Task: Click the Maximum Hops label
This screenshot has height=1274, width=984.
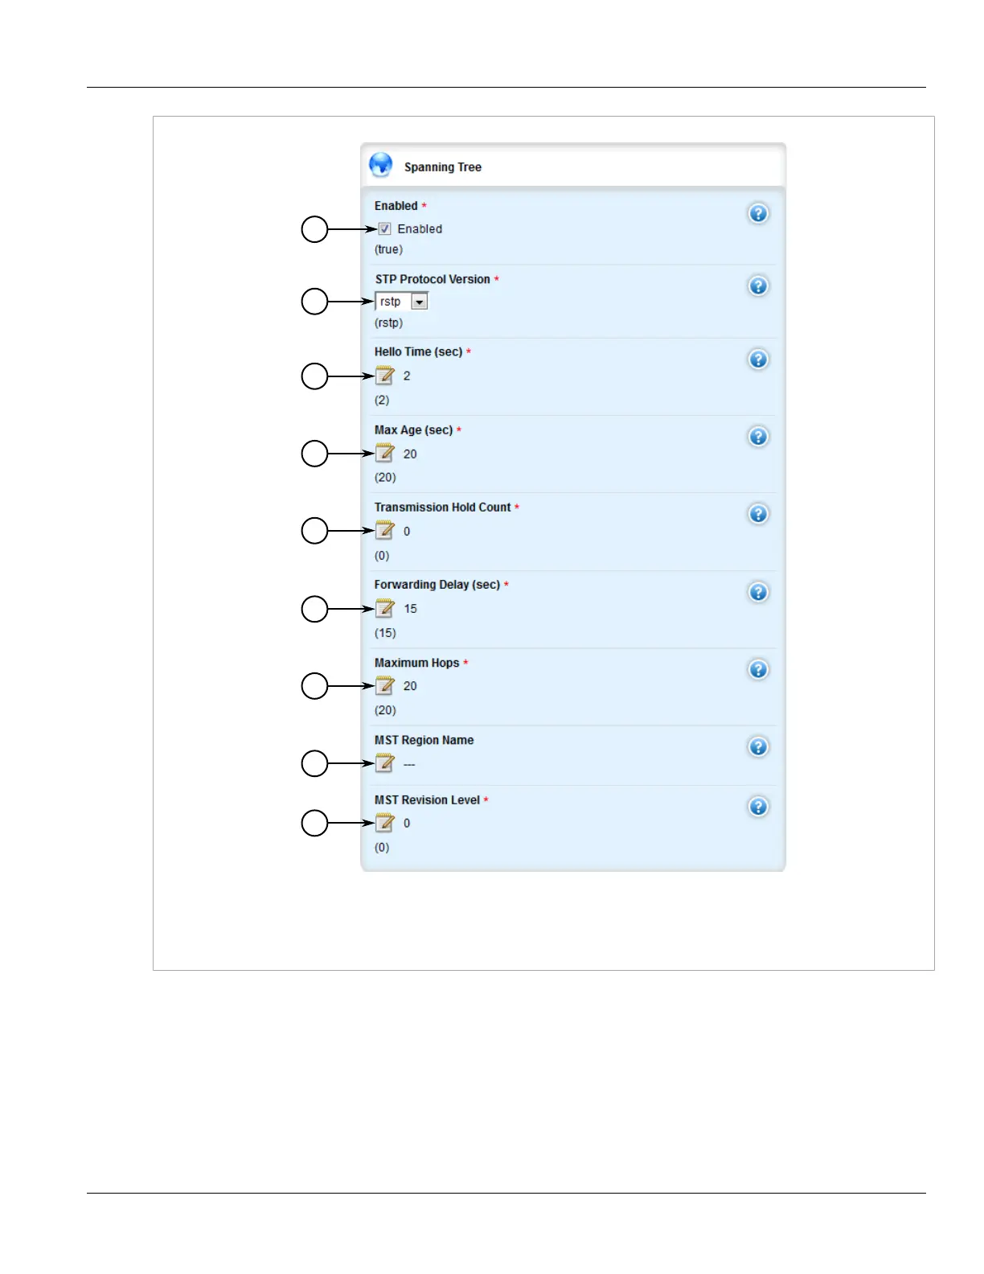Action: tap(416, 663)
